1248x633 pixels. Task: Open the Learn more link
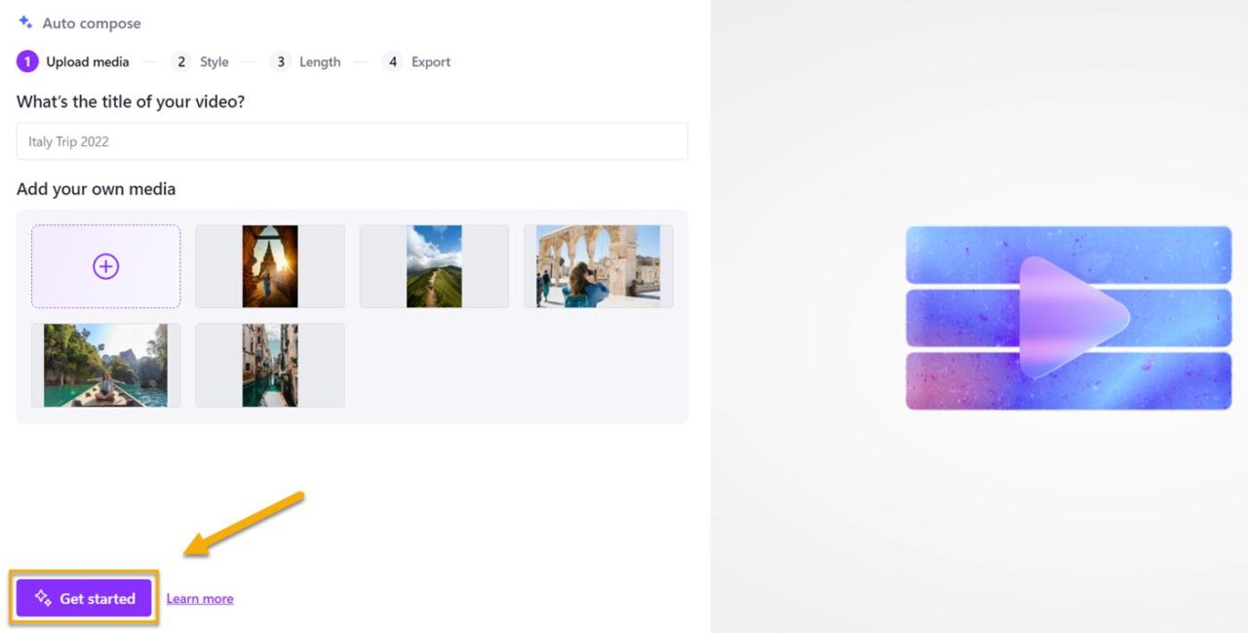pyautogui.click(x=200, y=598)
